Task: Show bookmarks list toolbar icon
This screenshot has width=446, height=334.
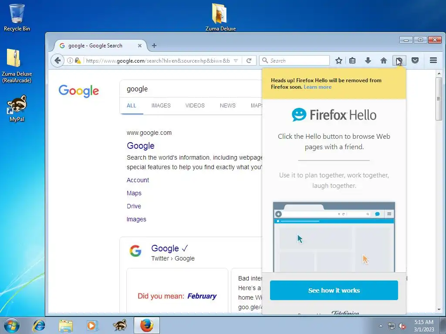Action: coord(352,60)
